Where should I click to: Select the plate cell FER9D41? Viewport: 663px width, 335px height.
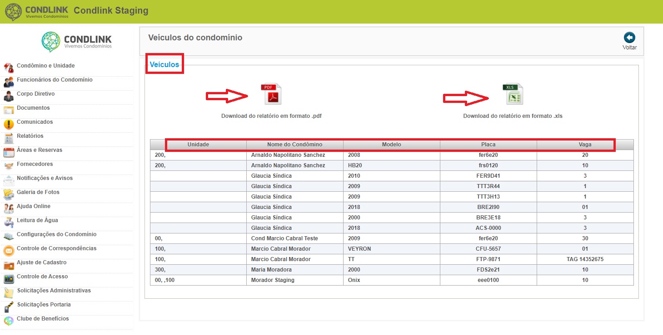[x=489, y=176]
